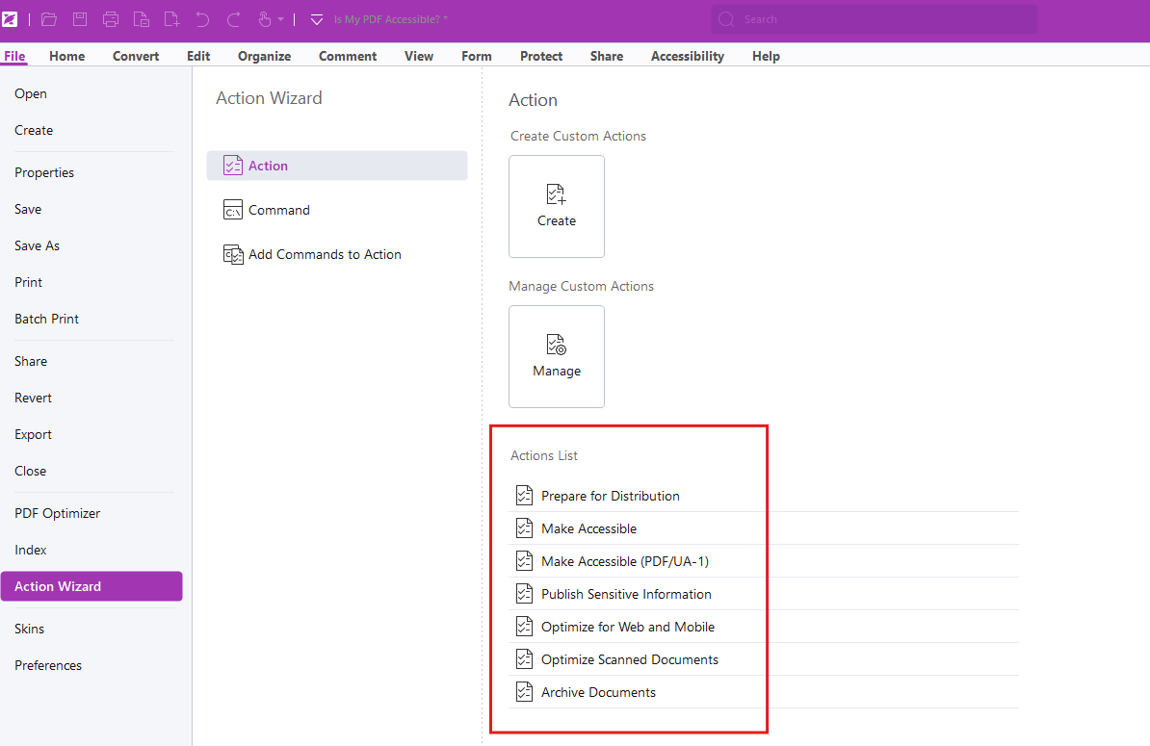Image resolution: width=1150 pixels, height=746 pixels.
Task: Select Share in File sidebar
Action: (x=31, y=361)
